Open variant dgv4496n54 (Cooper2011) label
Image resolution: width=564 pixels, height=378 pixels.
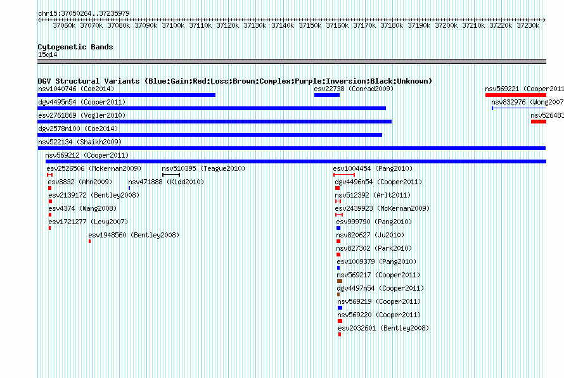point(378,182)
